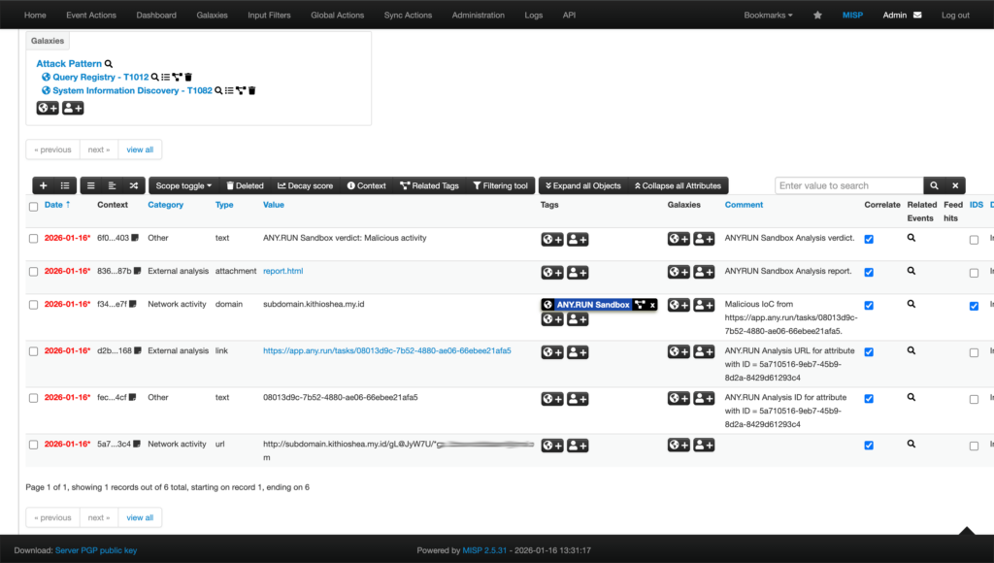Image resolution: width=994 pixels, height=563 pixels.
Task: Open the star icon in the top bar
Action: click(817, 16)
